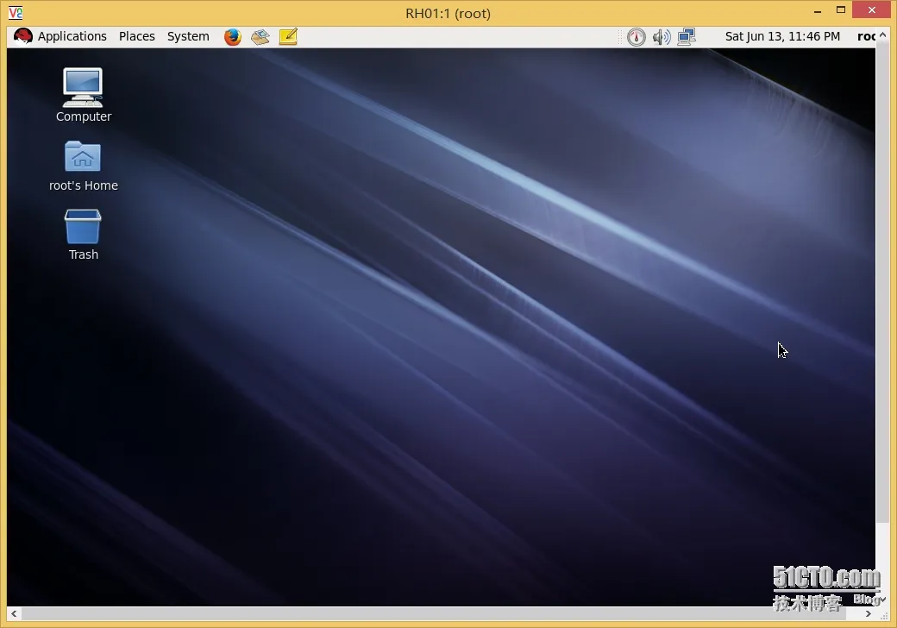Maximize the RH01:1 VNC window
Screen dimensions: 897x628
coord(841,9)
